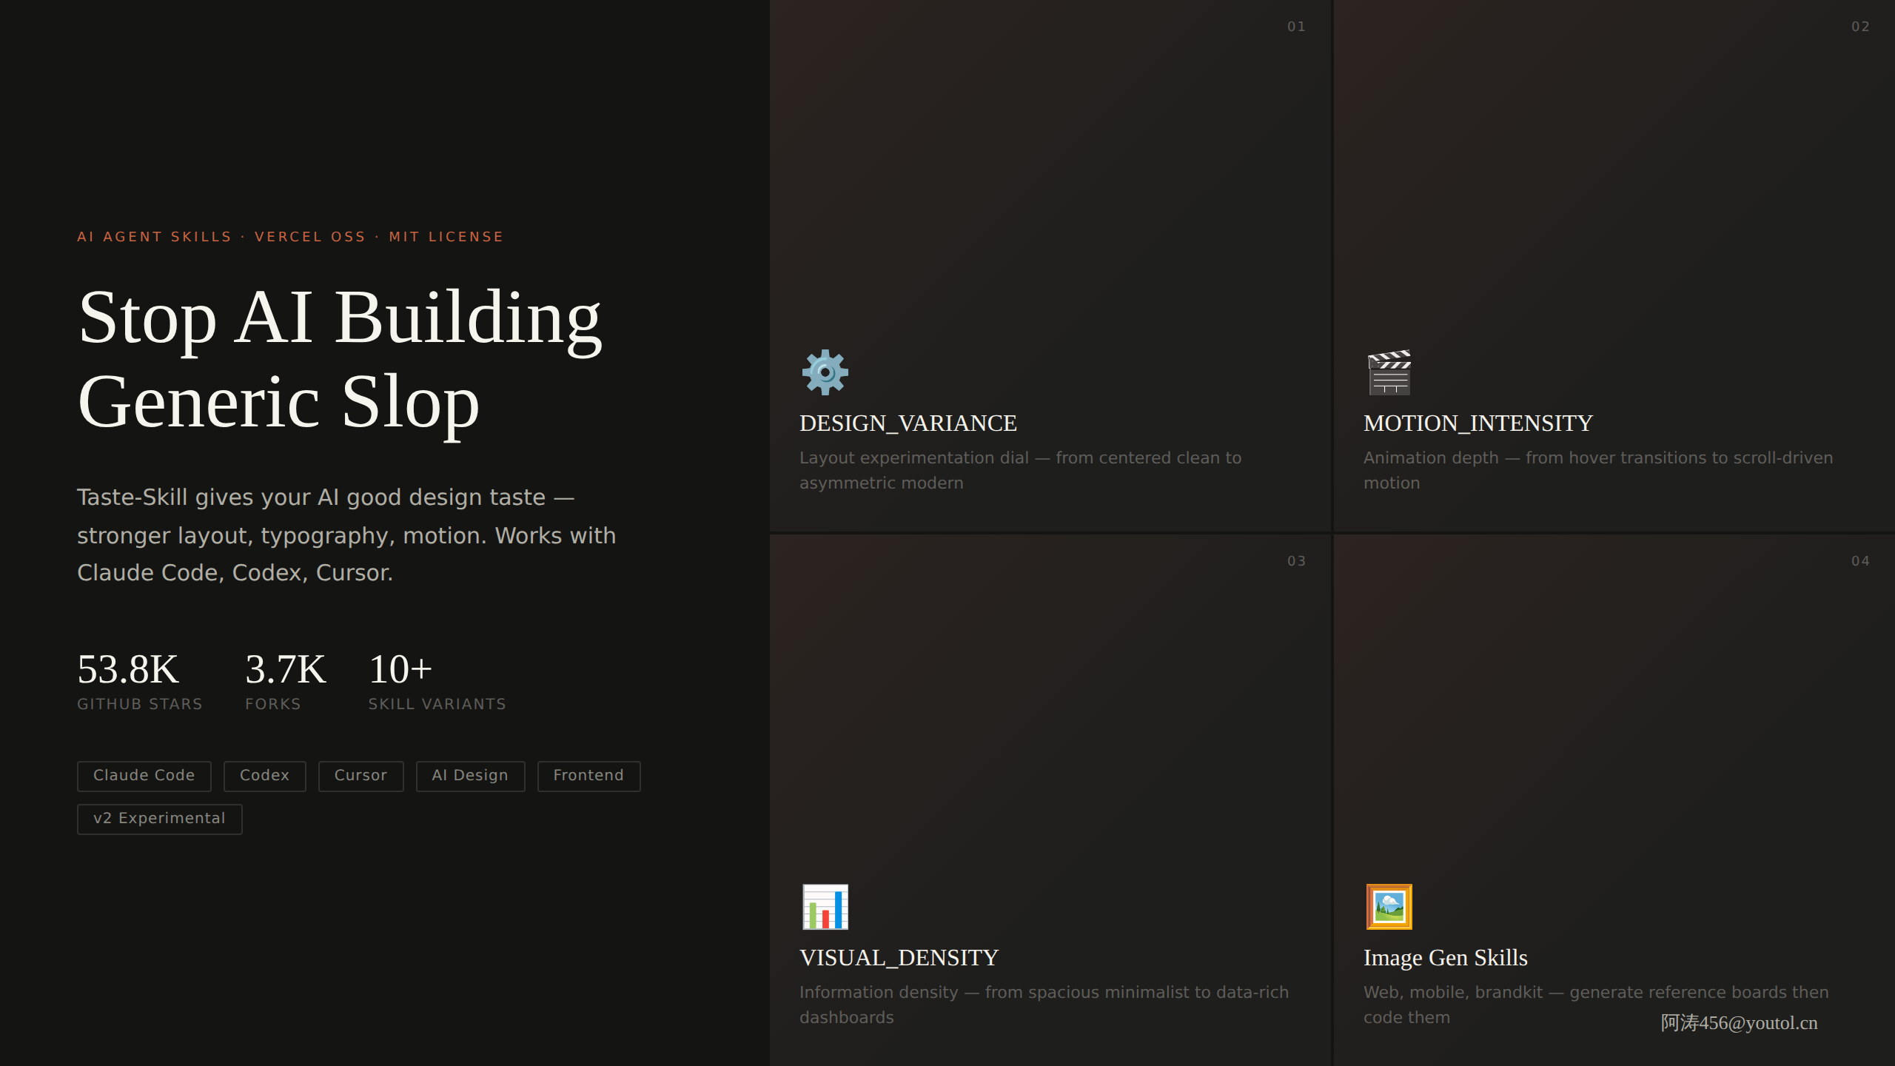
Task: Click the AI Design tag
Action: [471, 776]
